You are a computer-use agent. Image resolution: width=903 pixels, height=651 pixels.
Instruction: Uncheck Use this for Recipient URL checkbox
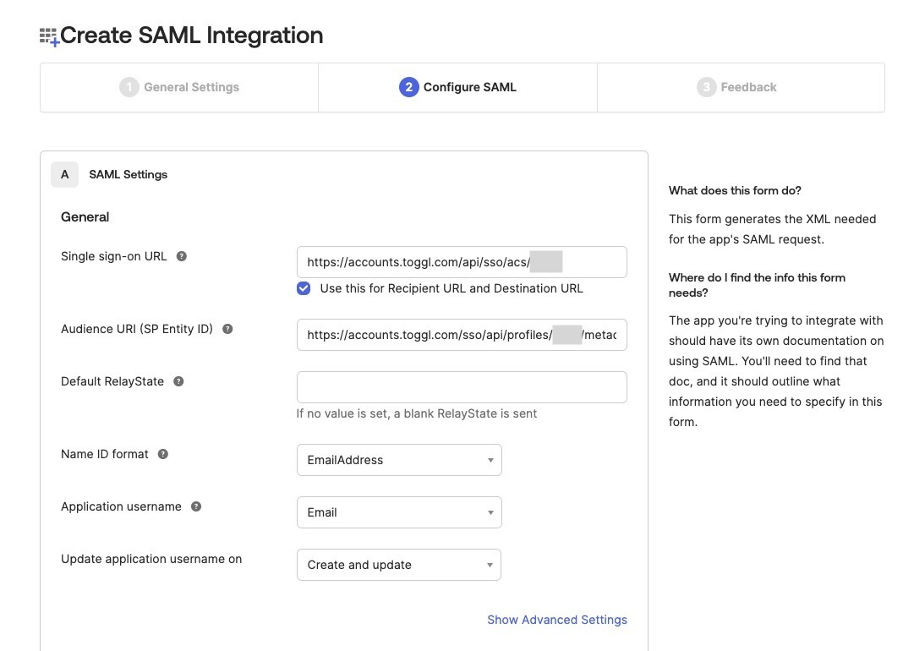coord(304,288)
